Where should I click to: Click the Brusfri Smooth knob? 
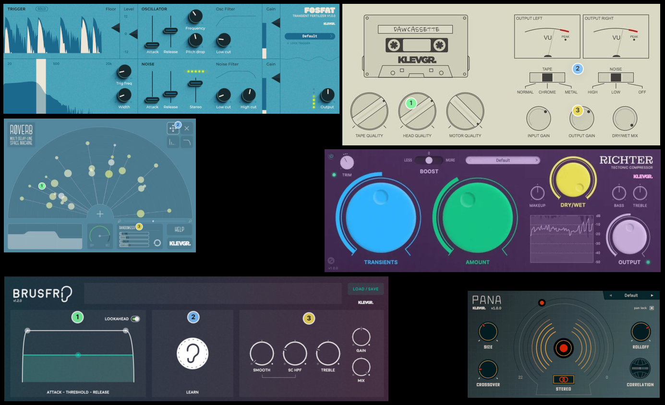point(262,354)
